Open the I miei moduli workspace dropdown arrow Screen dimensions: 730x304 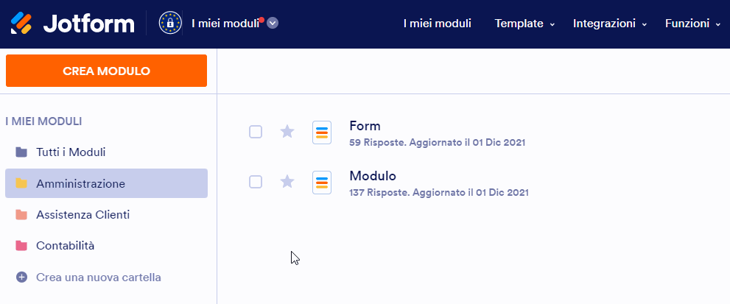273,23
